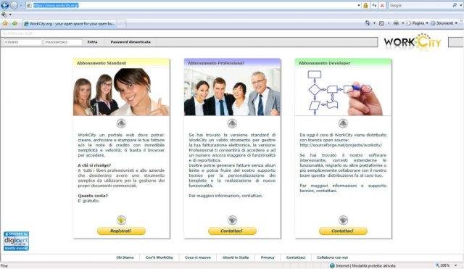Click the round icon above Professional Contattaci button
The image size is (464, 269).
[x=232, y=220]
